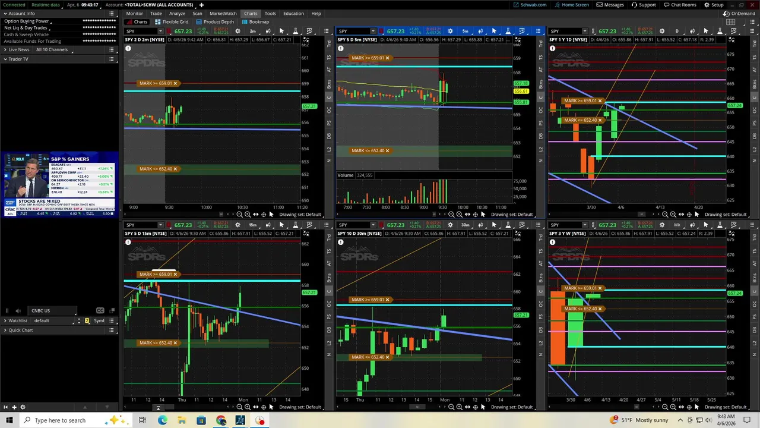The image size is (760, 428).
Task: Open settings gear on SPY 15m chart
Action: click(237, 225)
